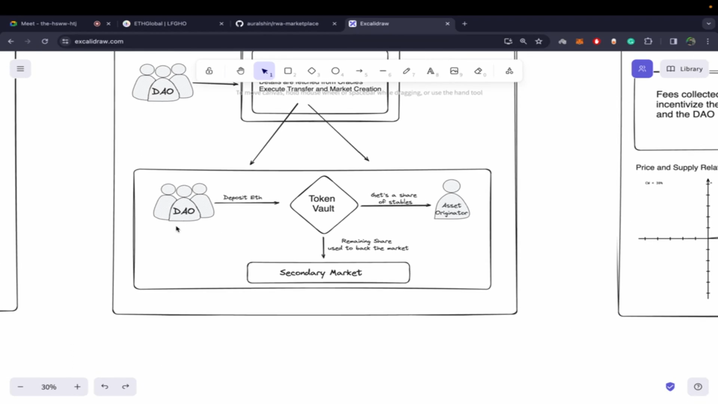Switch to the auralshin/rwa-marketplace tab
Image resolution: width=718 pixels, height=404 pixels.
pos(282,24)
